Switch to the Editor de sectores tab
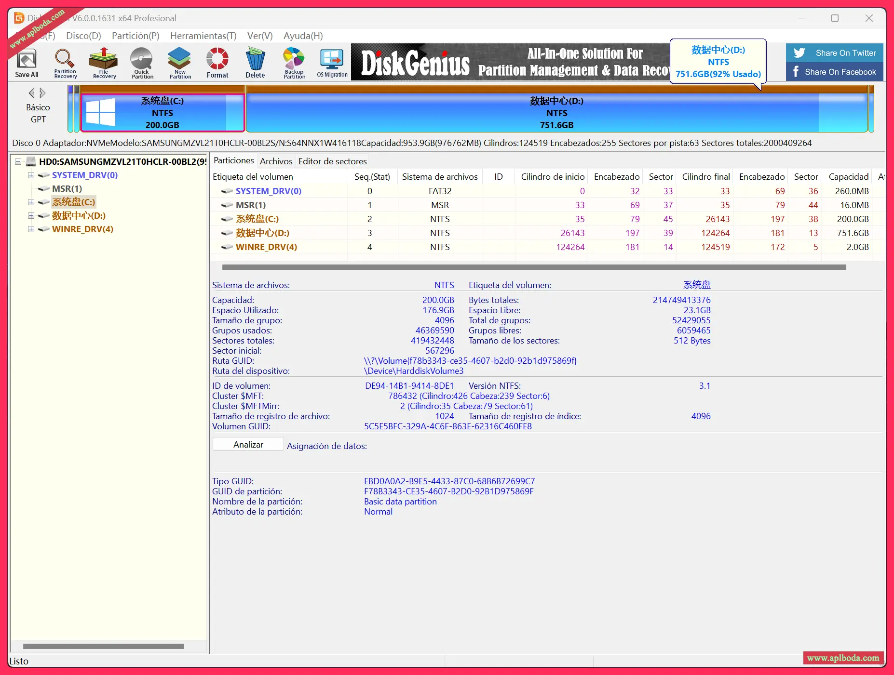The width and height of the screenshot is (894, 675). tap(332, 161)
